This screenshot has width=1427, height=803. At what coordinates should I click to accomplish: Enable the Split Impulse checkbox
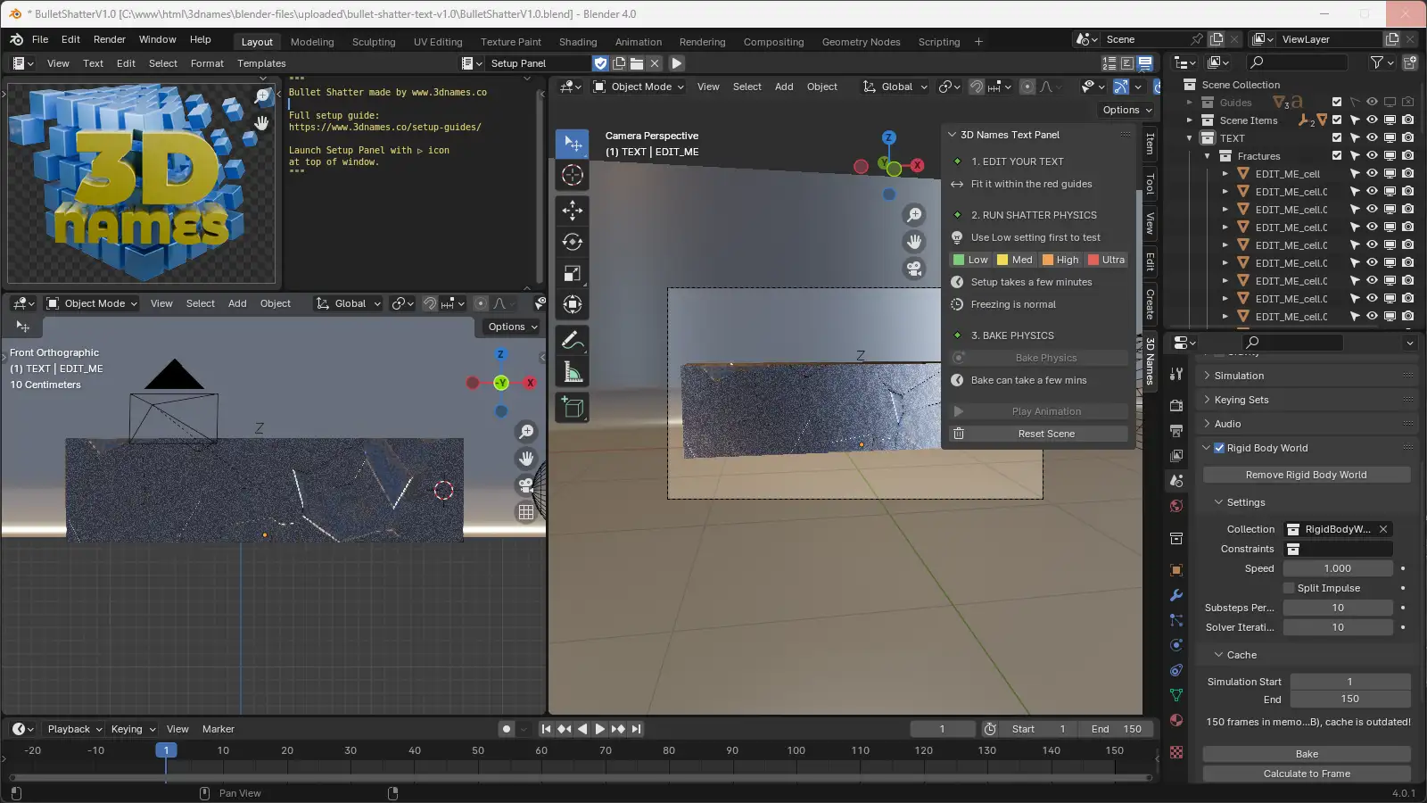[1289, 588]
